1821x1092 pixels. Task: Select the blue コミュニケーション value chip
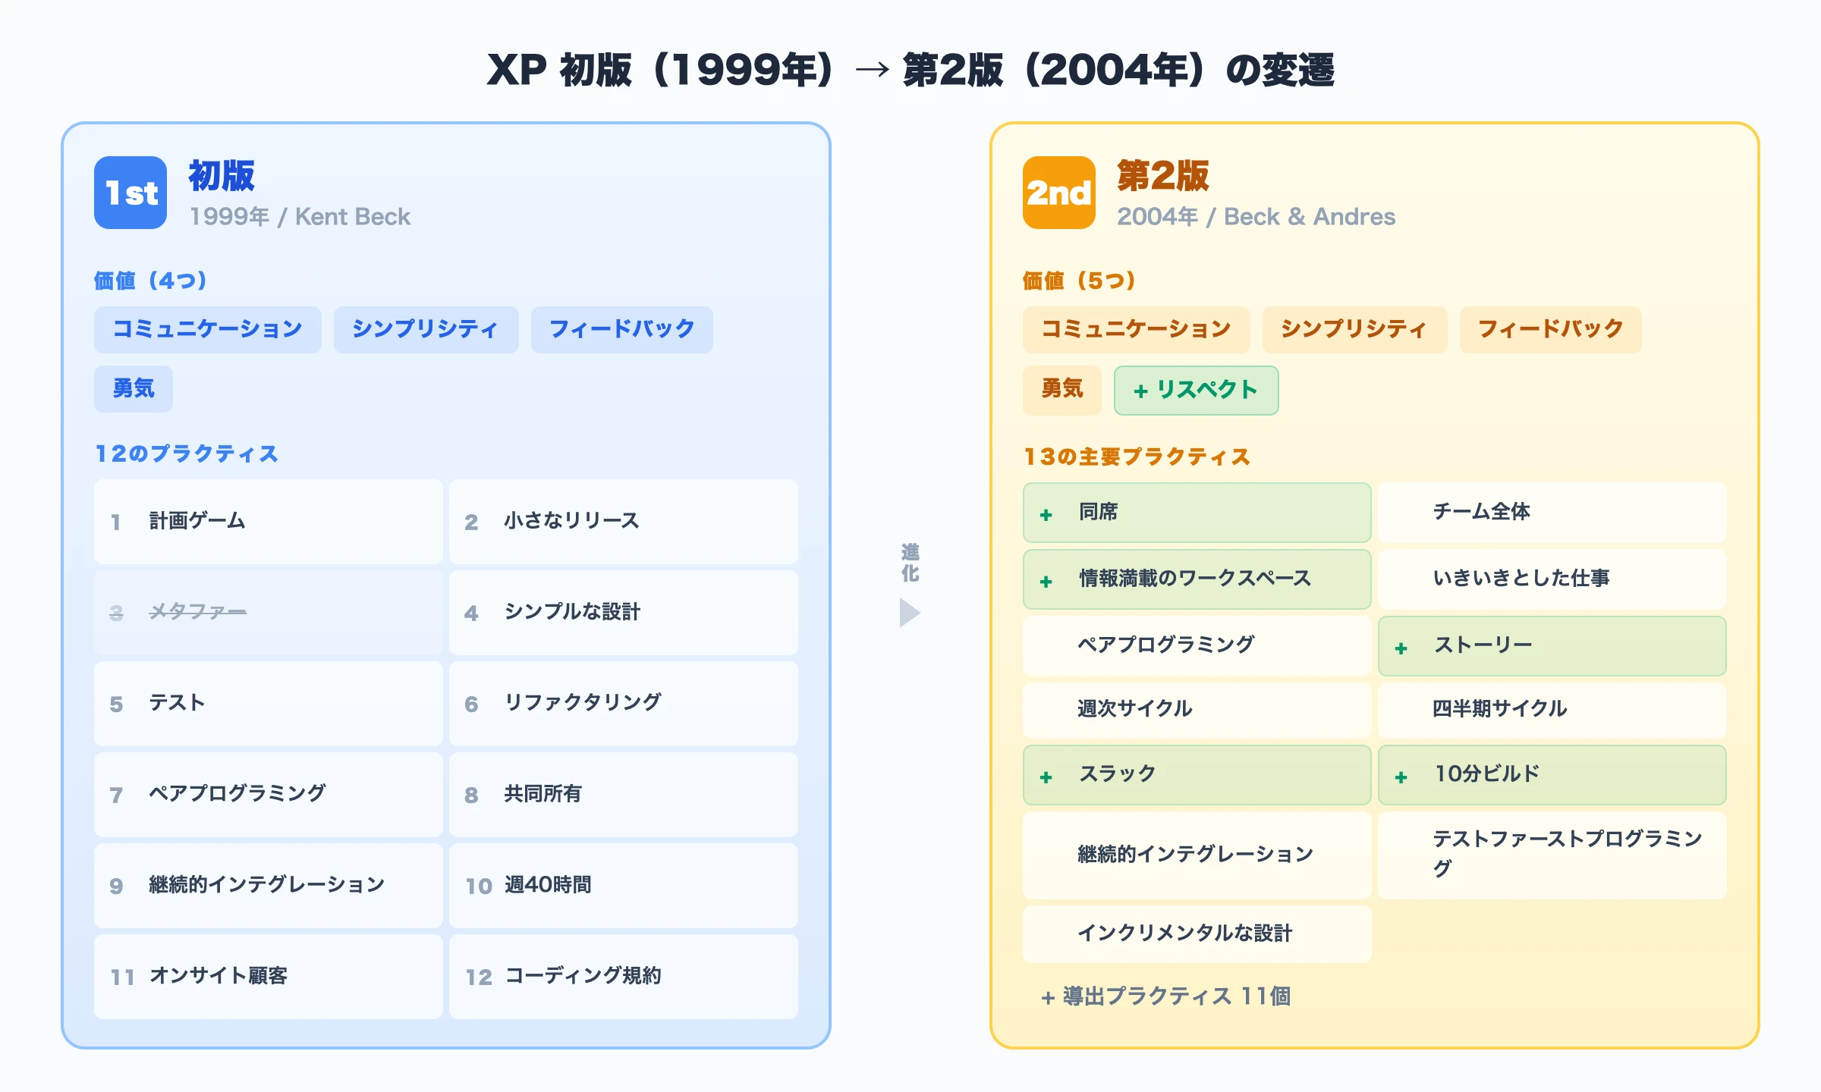coord(208,329)
